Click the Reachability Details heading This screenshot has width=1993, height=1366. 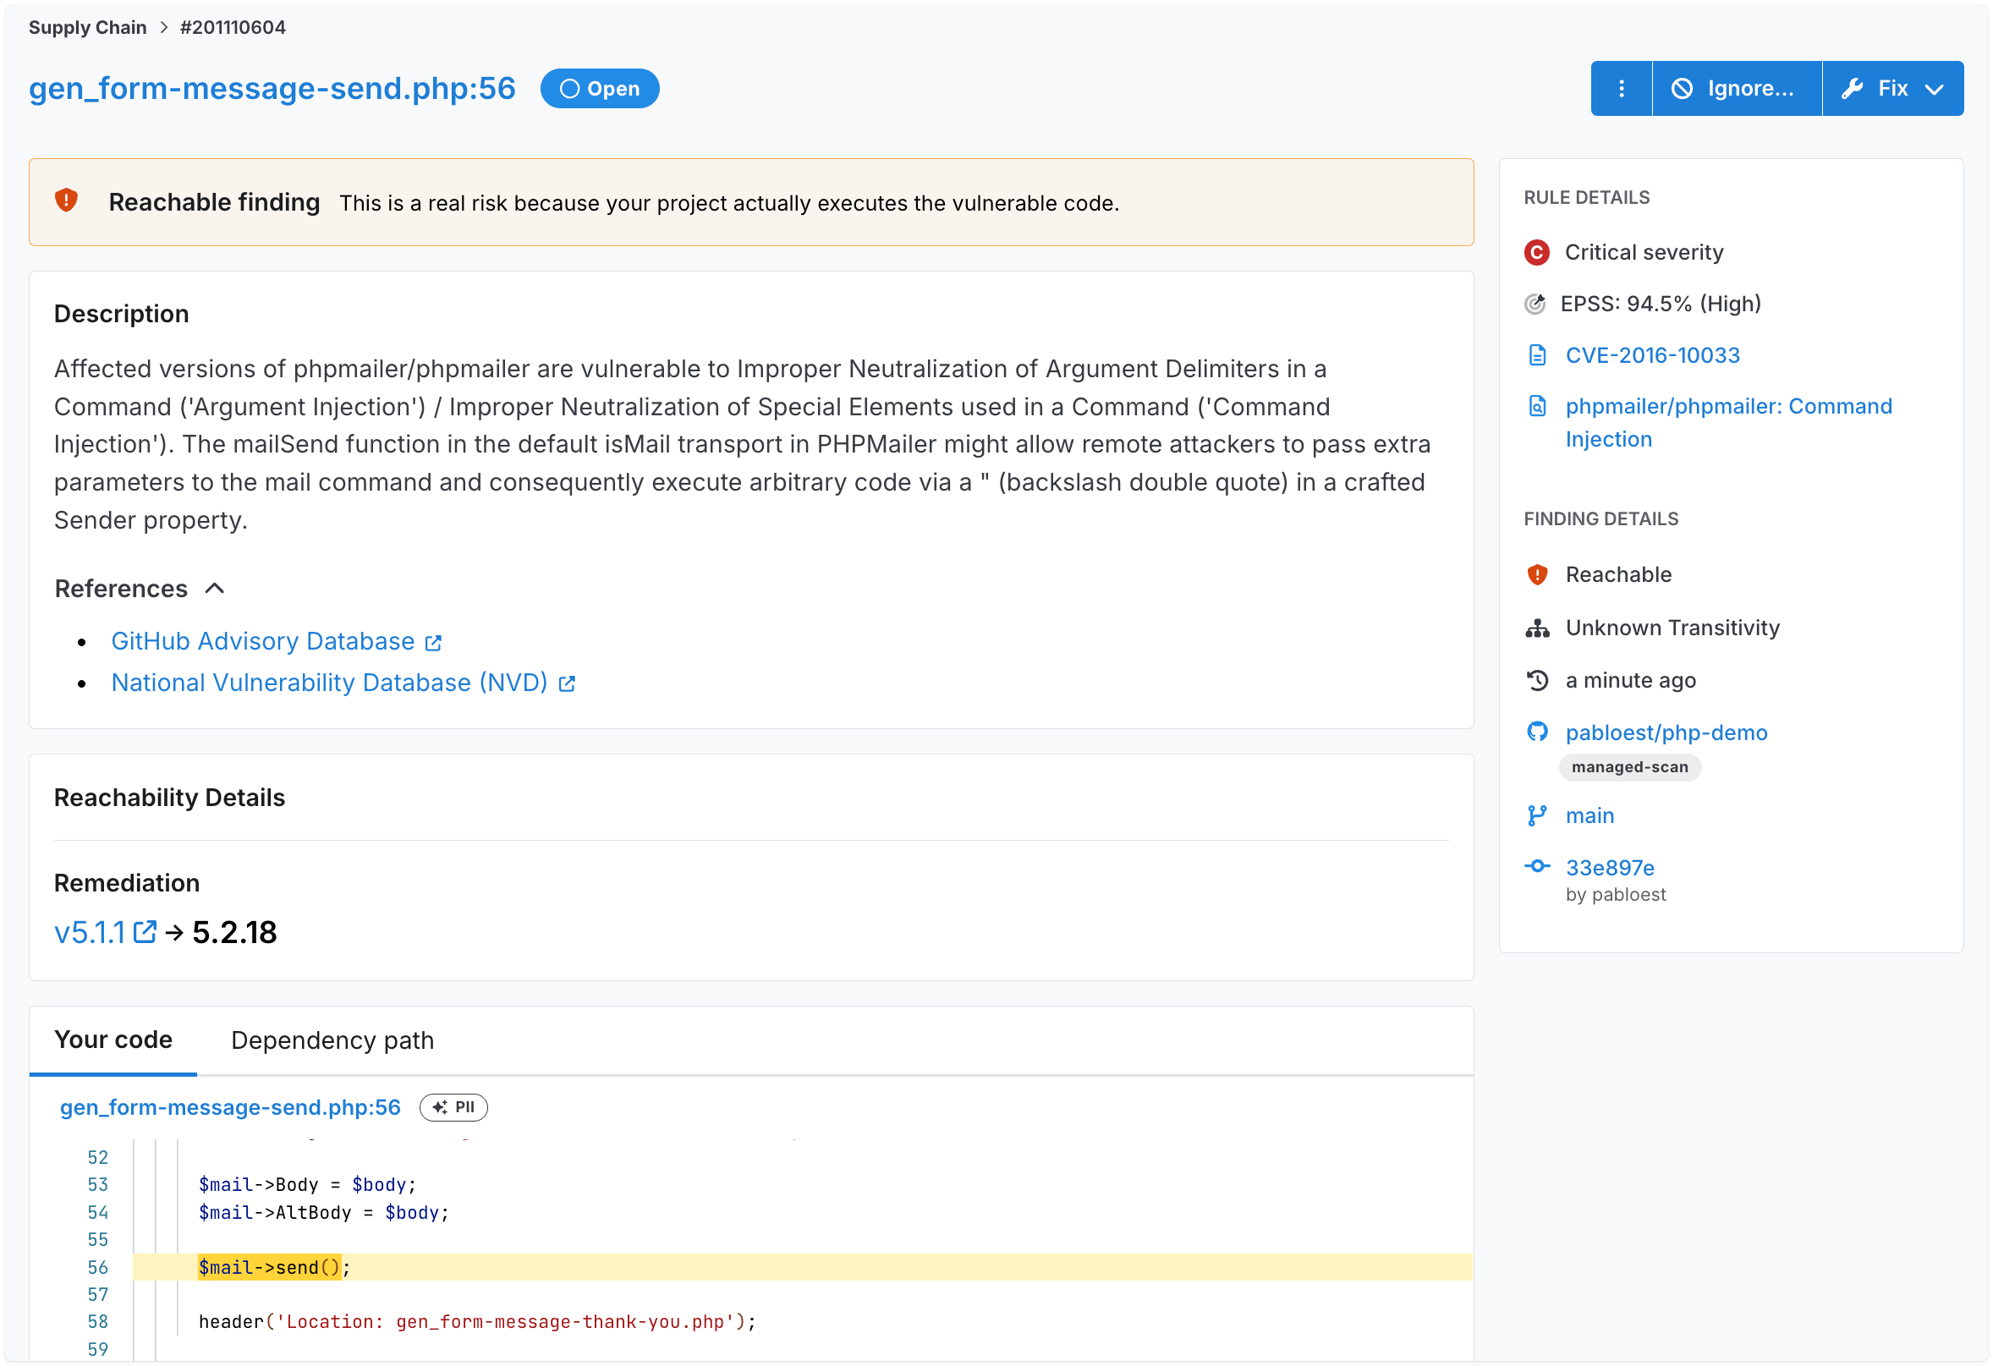coord(169,798)
